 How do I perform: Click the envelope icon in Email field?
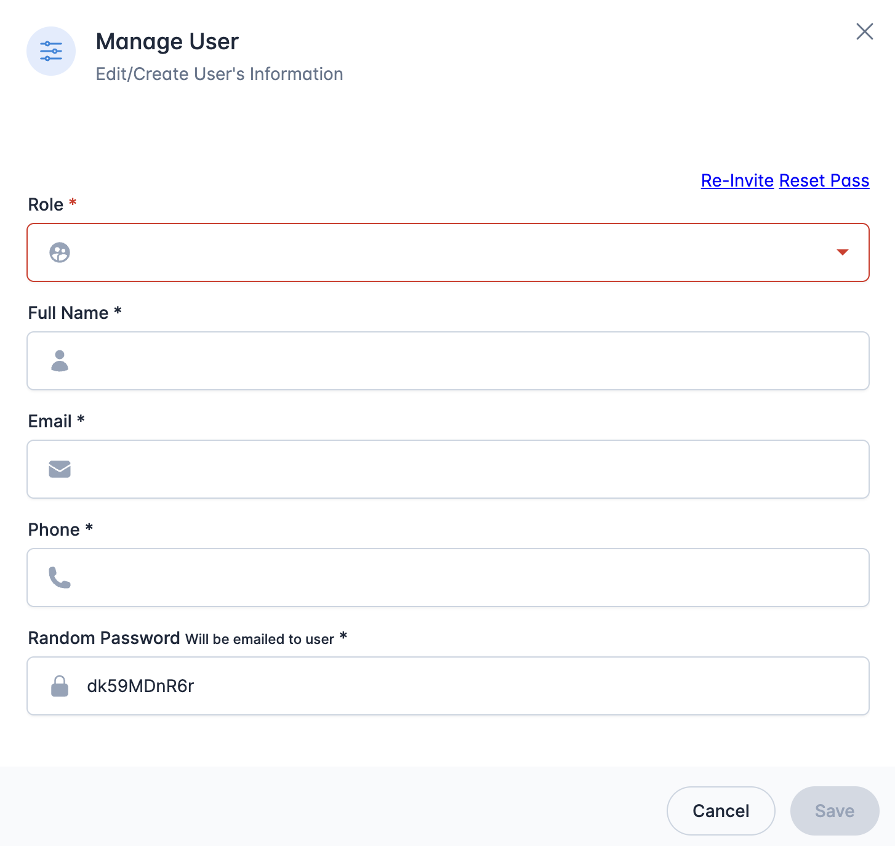[x=60, y=469]
